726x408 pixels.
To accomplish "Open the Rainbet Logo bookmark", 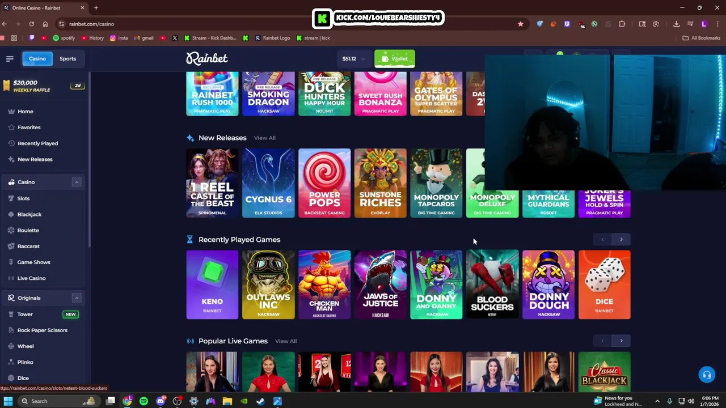I will (272, 38).
